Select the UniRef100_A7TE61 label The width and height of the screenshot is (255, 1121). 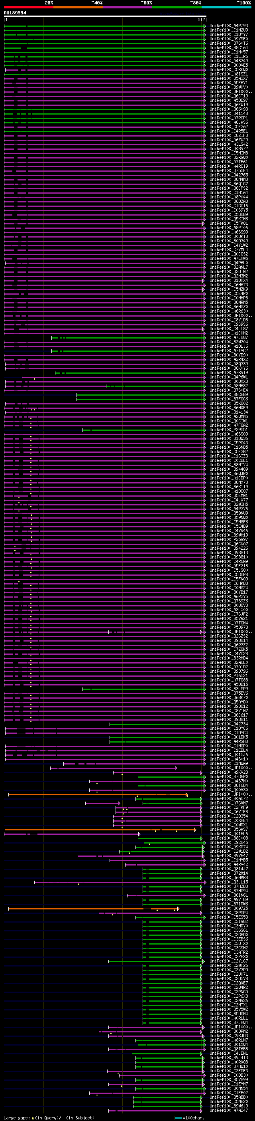[229, 162]
